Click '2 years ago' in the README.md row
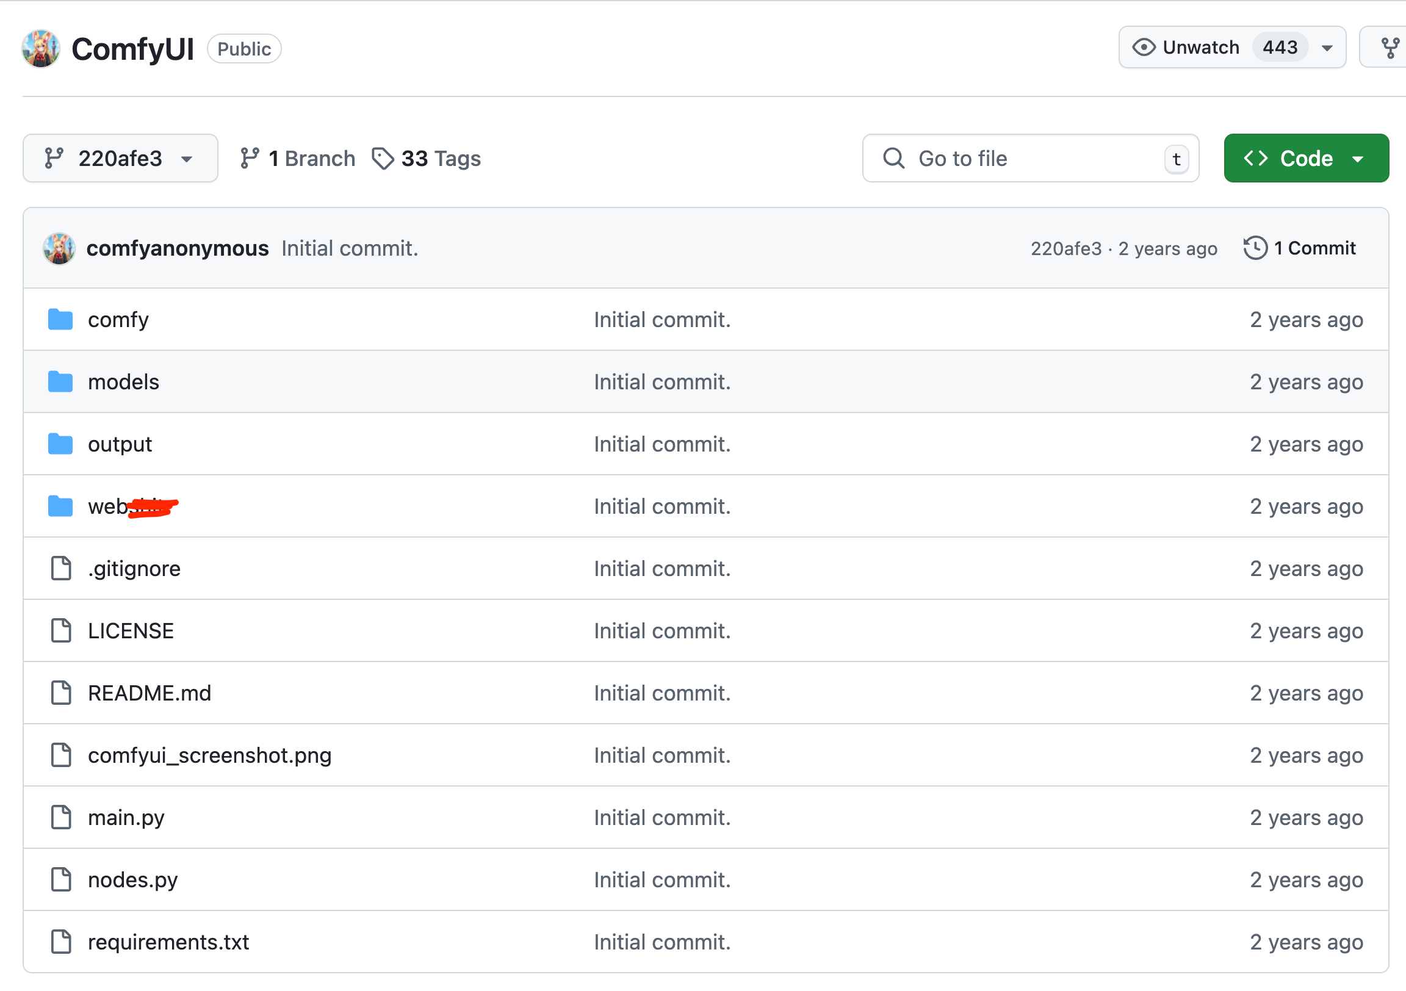The height and width of the screenshot is (991, 1406). click(1306, 693)
